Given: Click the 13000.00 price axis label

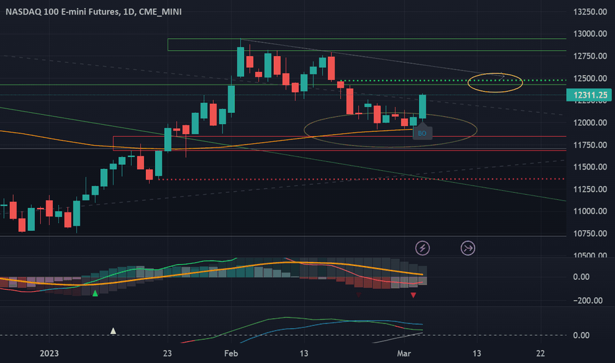Looking at the screenshot, I should point(590,34).
